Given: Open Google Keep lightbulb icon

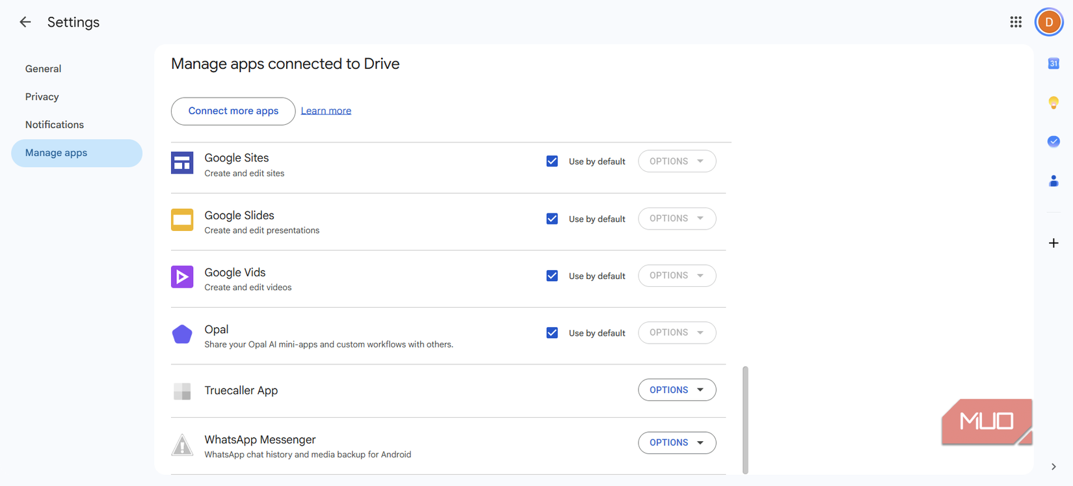Looking at the screenshot, I should (x=1053, y=103).
